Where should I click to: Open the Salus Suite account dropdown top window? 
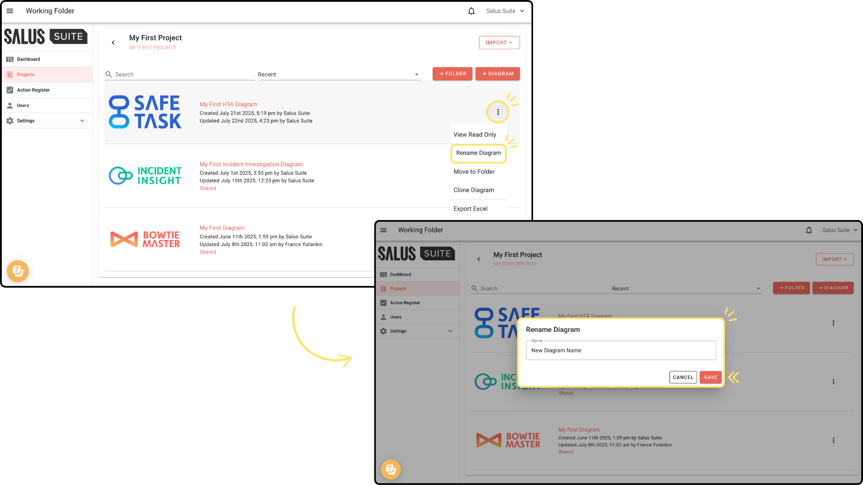(x=505, y=11)
